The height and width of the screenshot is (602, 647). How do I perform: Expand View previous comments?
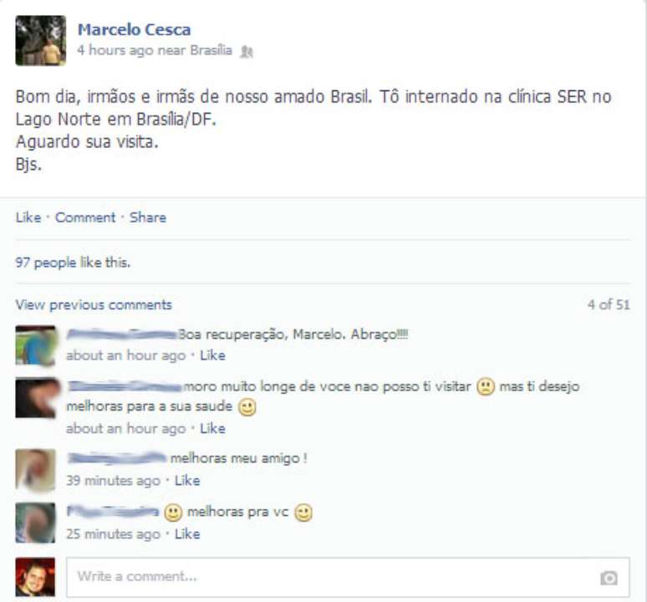(x=94, y=305)
